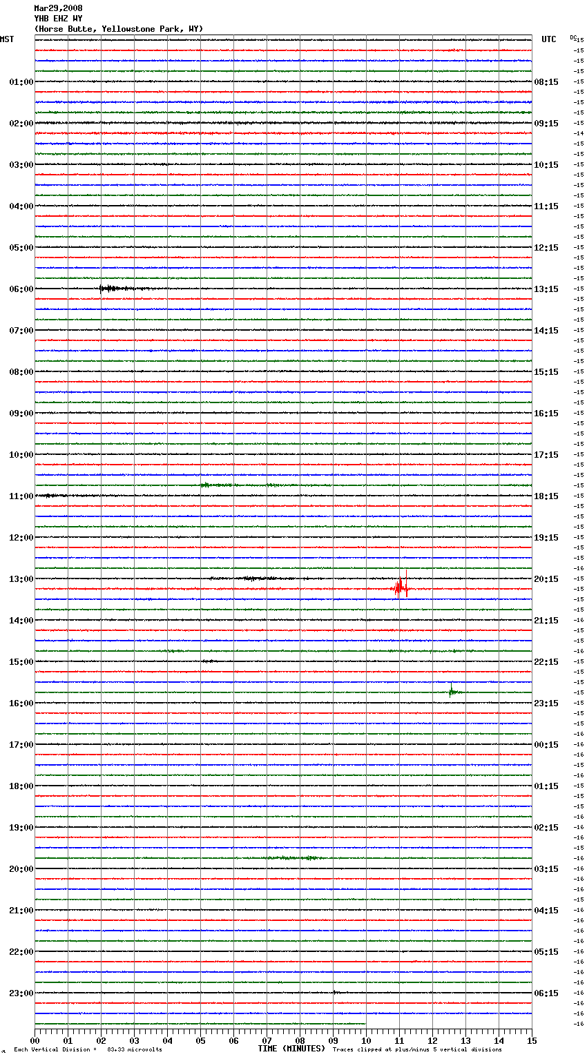
Task: Click the 06:15 UTC row label
Action: pyautogui.click(x=546, y=993)
